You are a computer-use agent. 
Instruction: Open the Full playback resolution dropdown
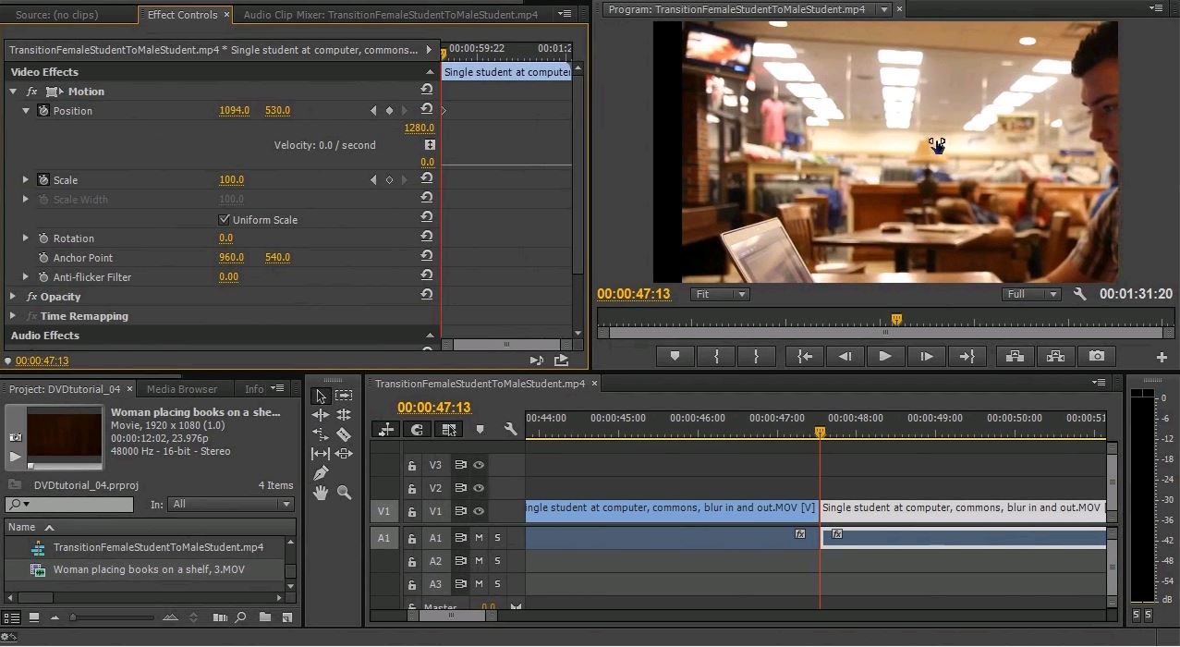(x=1031, y=294)
